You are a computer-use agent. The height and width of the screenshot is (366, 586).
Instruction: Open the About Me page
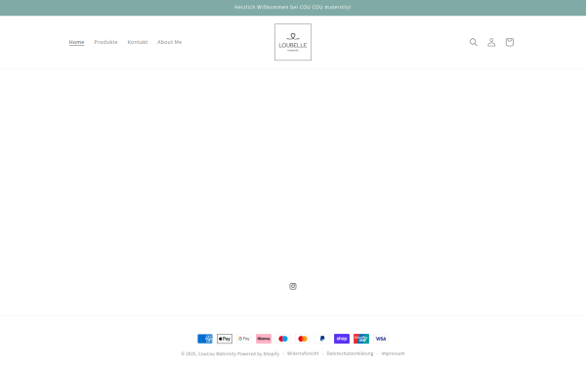(x=169, y=42)
